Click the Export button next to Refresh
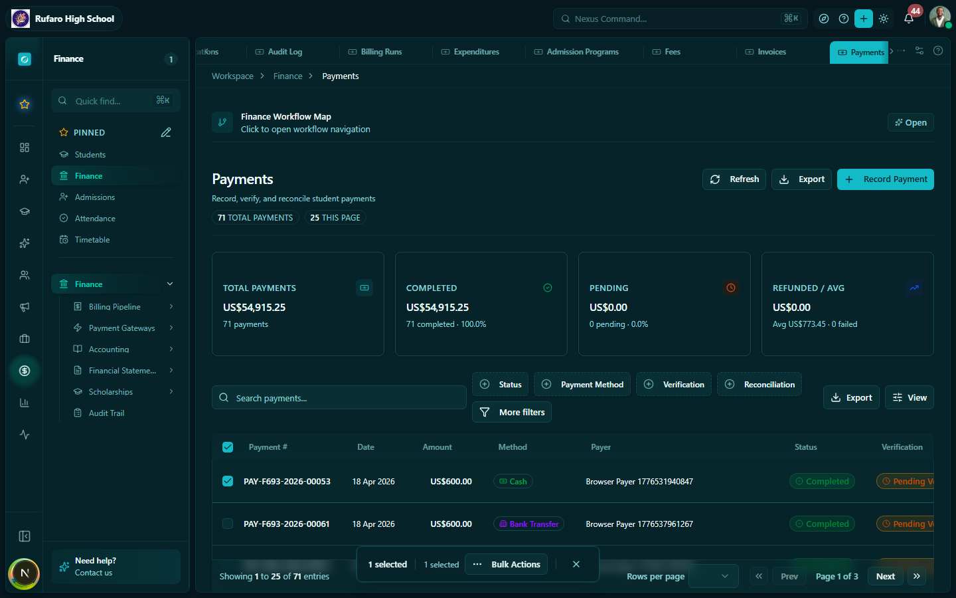 (x=801, y=179)
